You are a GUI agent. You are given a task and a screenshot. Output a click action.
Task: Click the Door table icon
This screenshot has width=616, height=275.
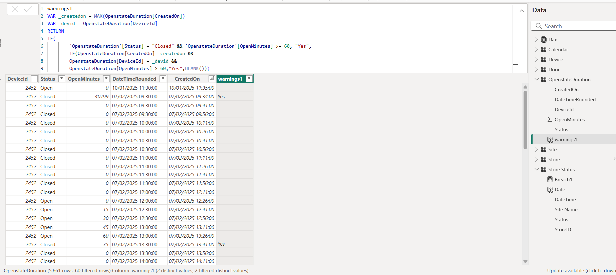(x=544, y=69)
